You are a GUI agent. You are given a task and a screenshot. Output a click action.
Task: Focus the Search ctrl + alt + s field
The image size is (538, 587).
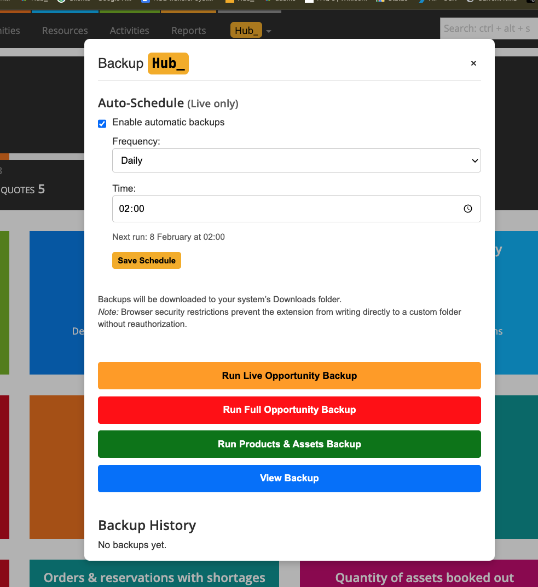pyautogui.click(x=489, y=28)
